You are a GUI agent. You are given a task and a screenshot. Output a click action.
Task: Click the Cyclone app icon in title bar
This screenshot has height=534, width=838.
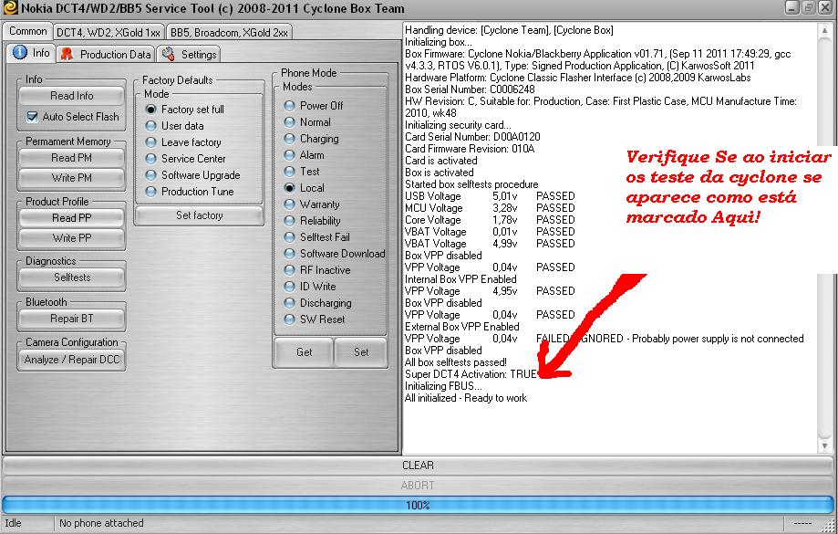coord(11,9)
